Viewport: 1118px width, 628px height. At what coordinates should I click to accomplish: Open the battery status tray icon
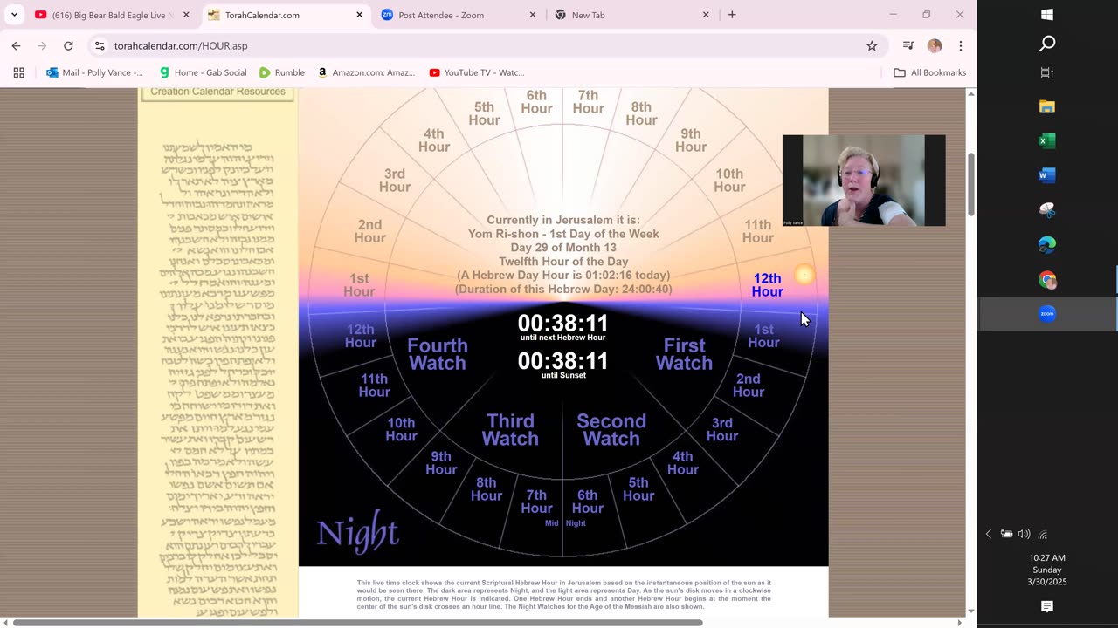(x=1006, y=534)
